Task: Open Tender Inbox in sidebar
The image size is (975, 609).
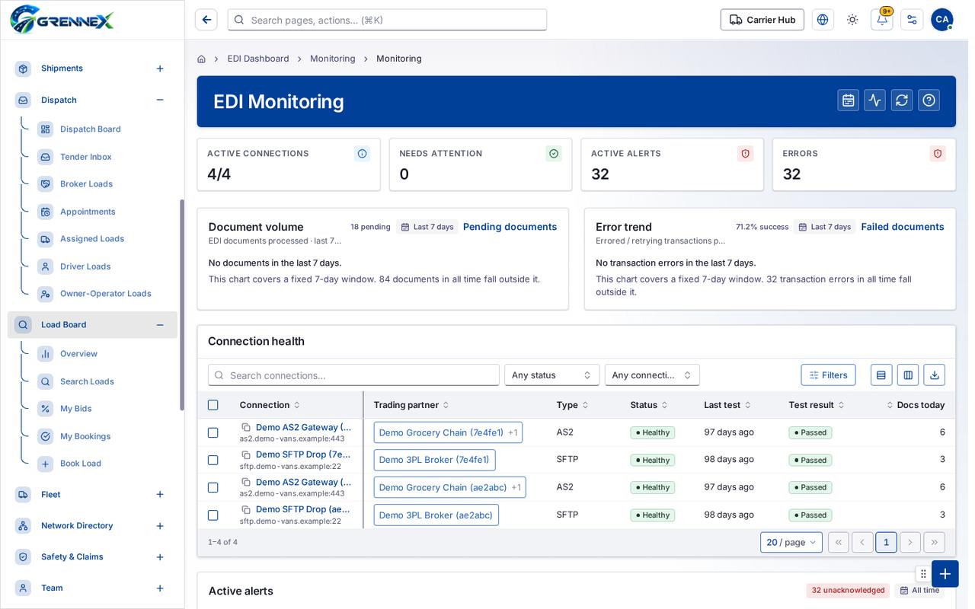Action: tap(86, 157)
